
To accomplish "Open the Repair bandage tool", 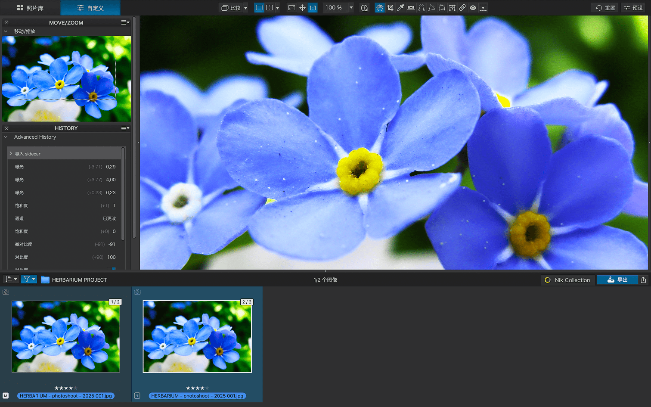I will 462,8.
